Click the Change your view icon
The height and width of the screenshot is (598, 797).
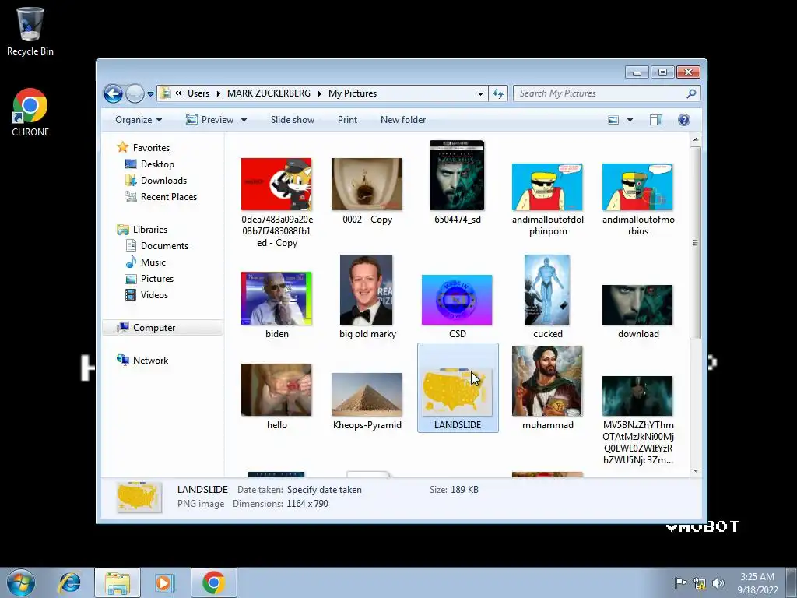coord(614,120)
